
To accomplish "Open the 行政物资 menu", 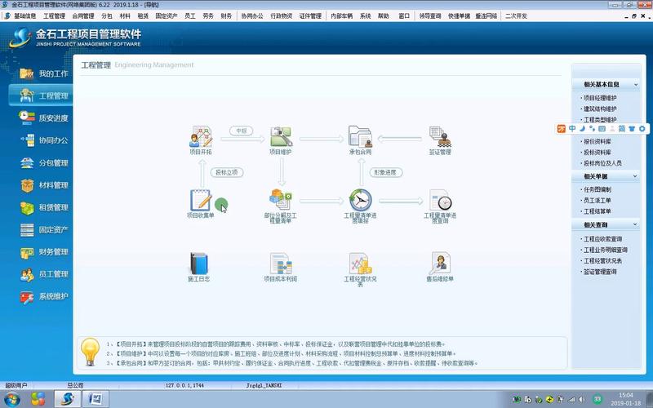I will point(281,16).
